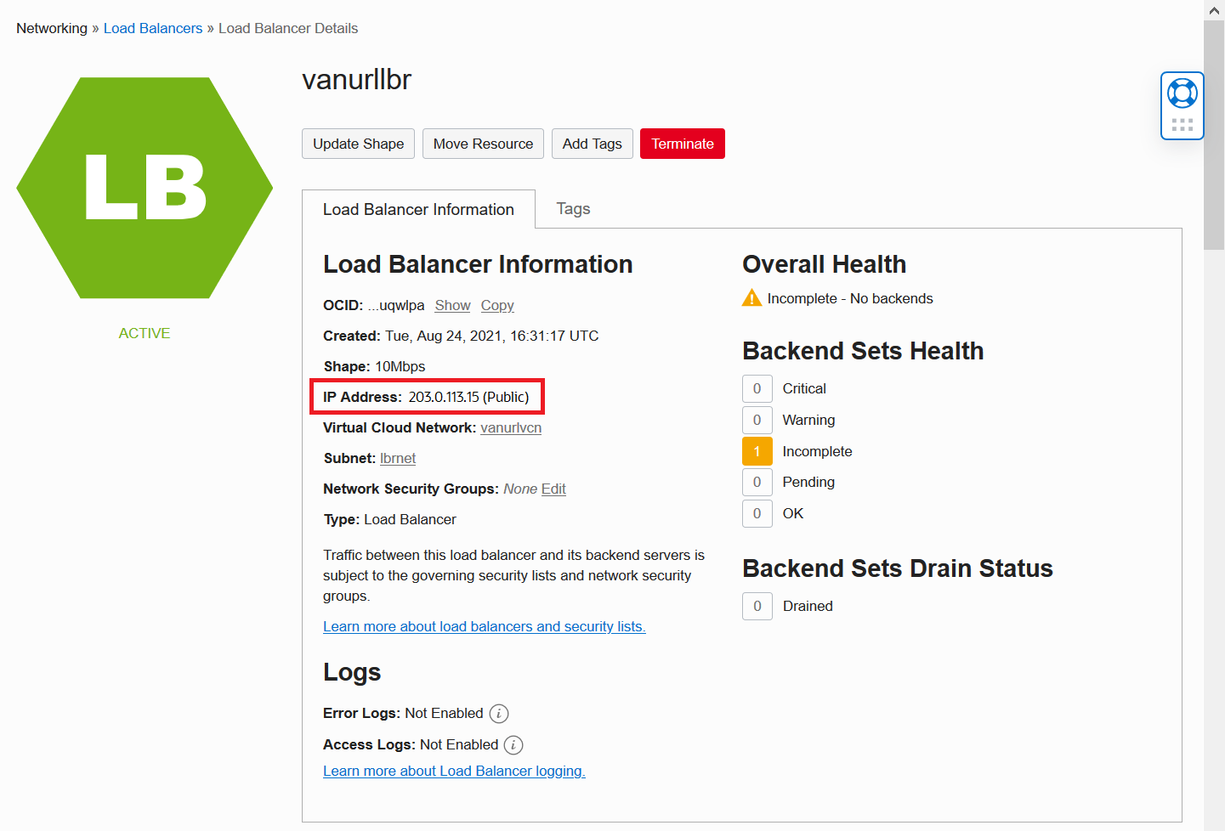The height and width of the screenshot is (831, 1225).
Task: Click the green LB hexagon icon
Action: click(x=144, y=187)
